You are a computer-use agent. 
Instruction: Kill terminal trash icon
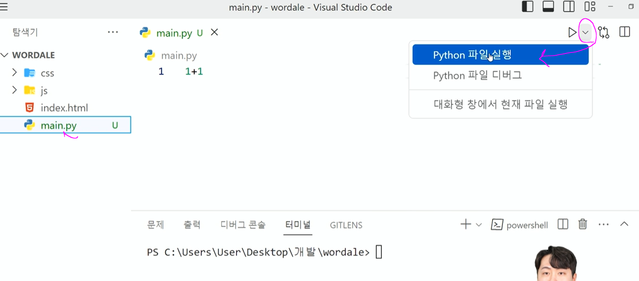(x=583, y=224)
